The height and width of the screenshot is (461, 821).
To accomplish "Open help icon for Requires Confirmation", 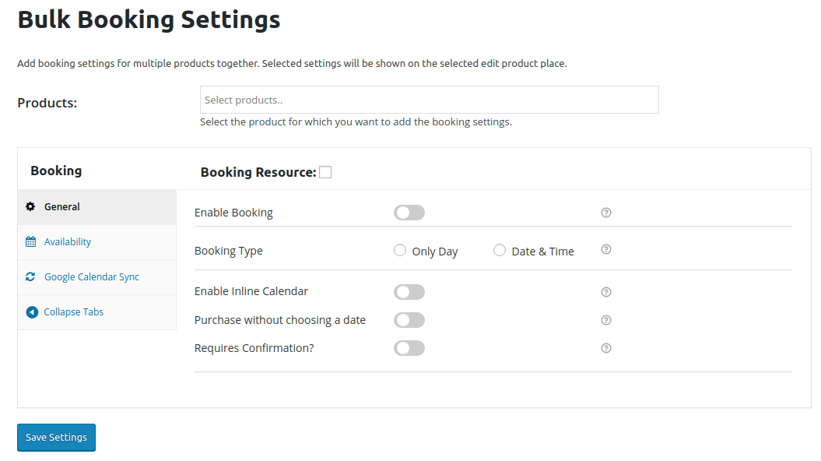I will pyautogui.click(x=605, y=348).
